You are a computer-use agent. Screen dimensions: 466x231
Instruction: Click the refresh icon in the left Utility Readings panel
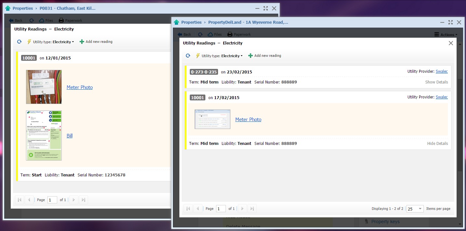click(19, 42)
